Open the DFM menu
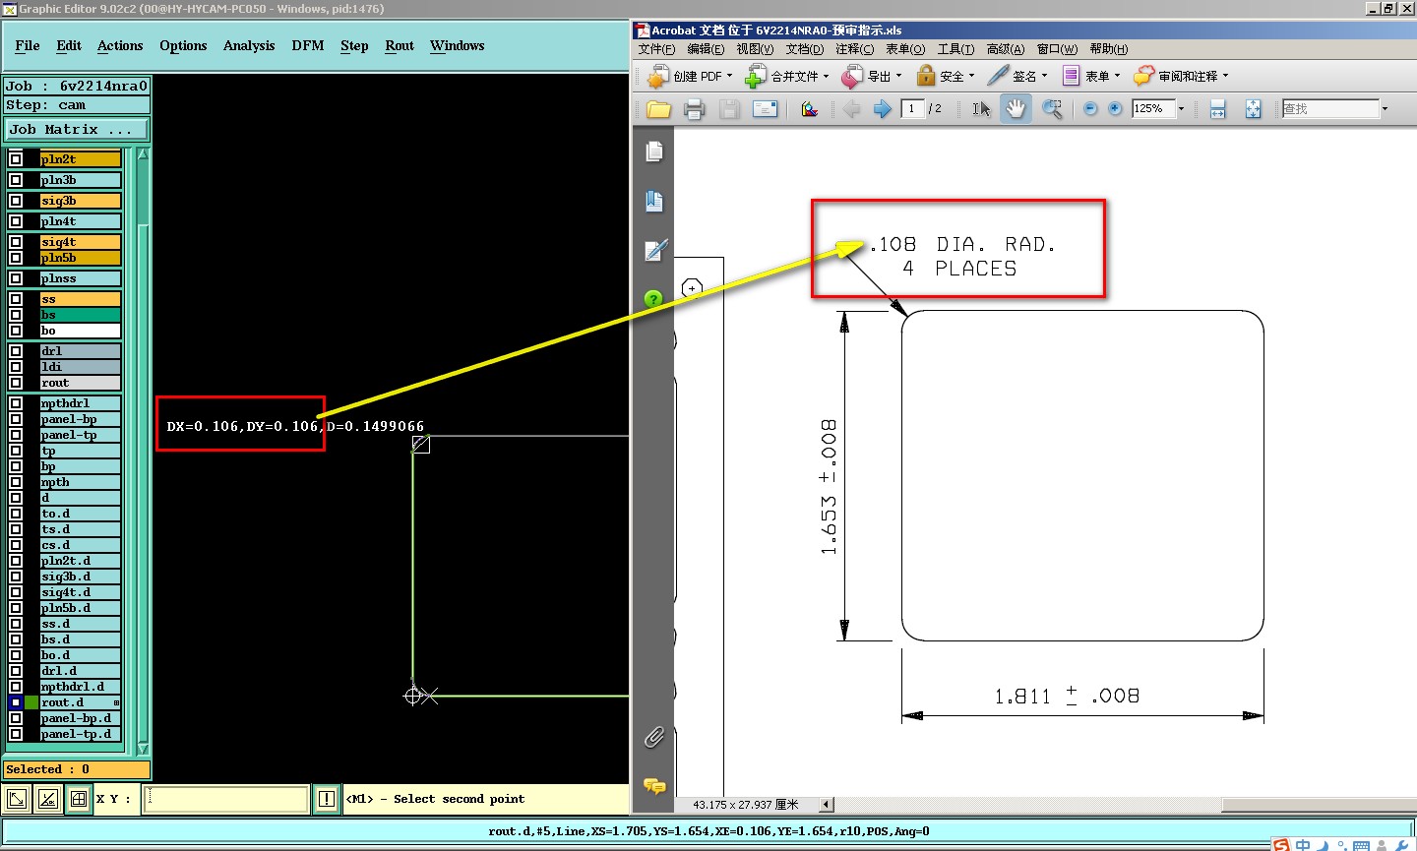The width and height of the screenshot is (1417, 851). (308, 45)
